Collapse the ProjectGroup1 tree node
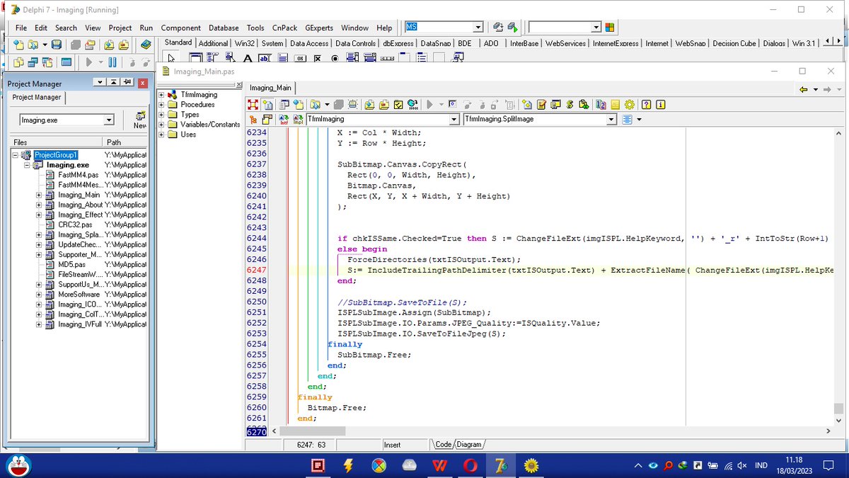 (x=16, y=154)
